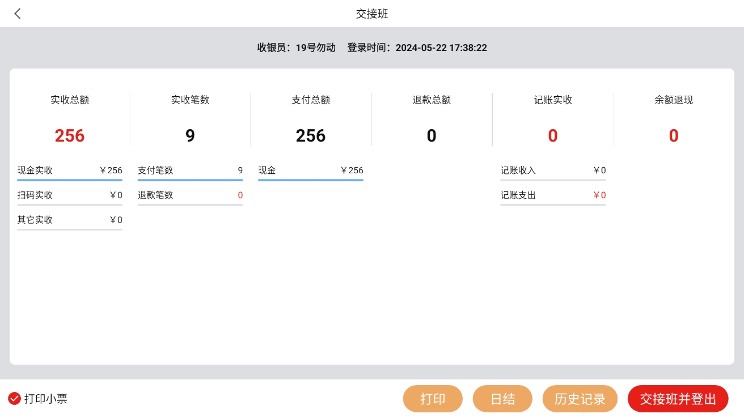Screen dimensions: 744x418
Task: Click the 其它实收 row
Action: tap(70, 220)
